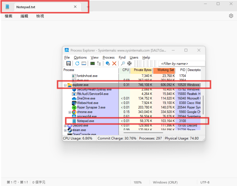This screenshot has height=186, width=237.
Task: Click UTF-8 encoding in Notepad status bar
Action: tap(205, 182)
